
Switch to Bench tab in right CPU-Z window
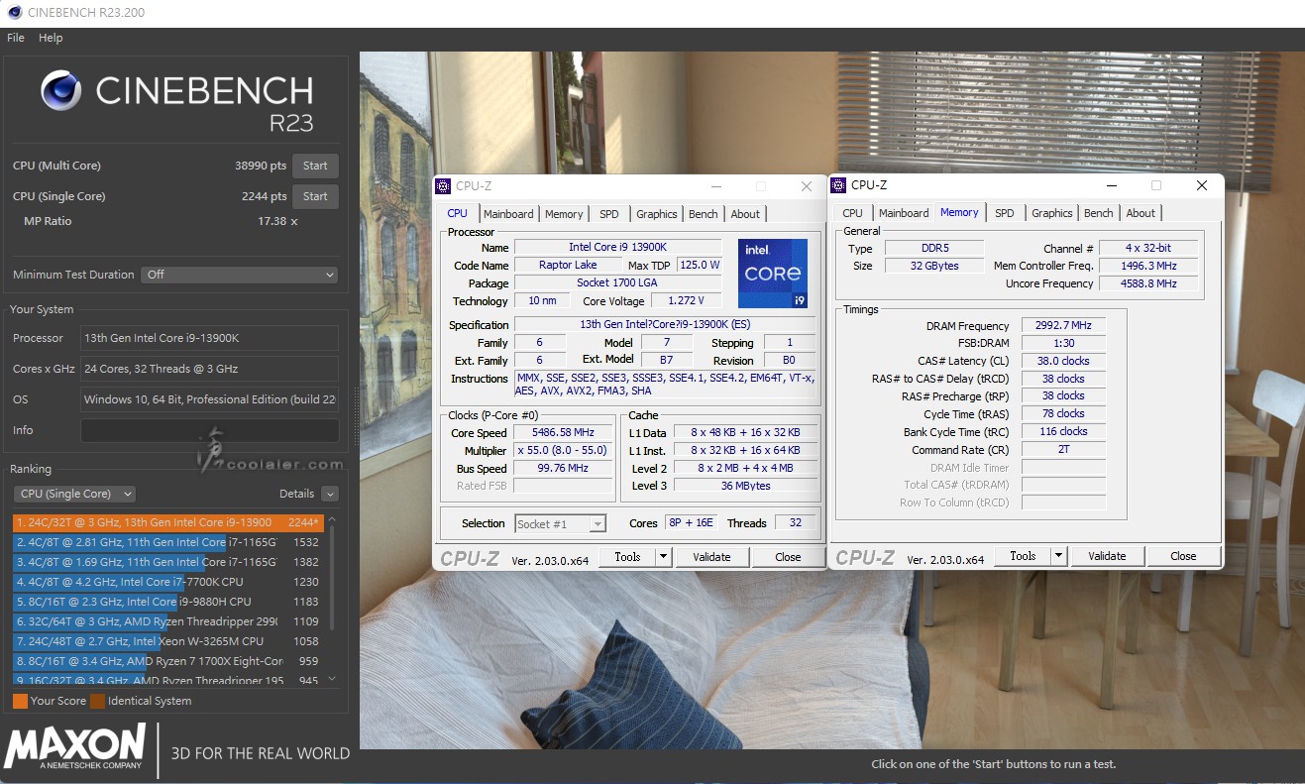(x=1099, y=213)
